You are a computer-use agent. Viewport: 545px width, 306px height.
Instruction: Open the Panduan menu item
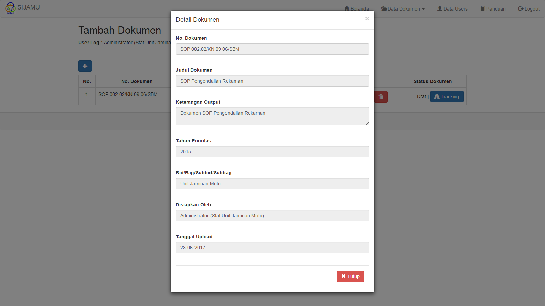(493, 9)
